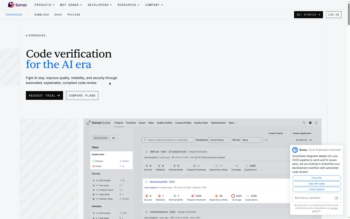Viewport: 350px width, 219px height.
Task: Open the Products menu
Action: (44, 5)
